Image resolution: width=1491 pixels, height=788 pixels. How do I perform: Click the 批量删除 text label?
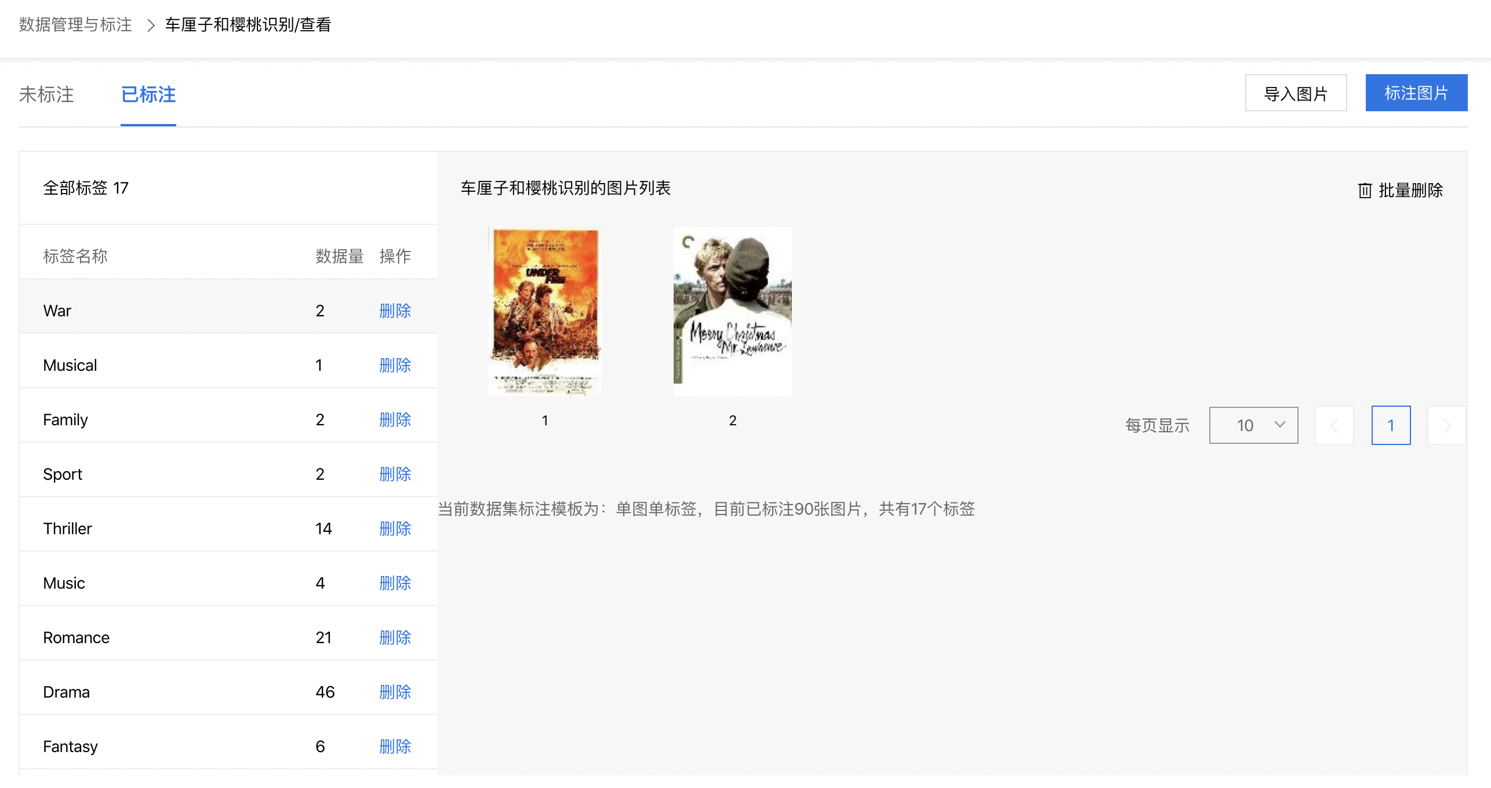(1410, 190)
